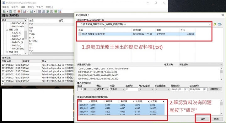This screenshot has width=226, height=123.
Task: Click the red round toolbar icon
Action: coord(19,11)
